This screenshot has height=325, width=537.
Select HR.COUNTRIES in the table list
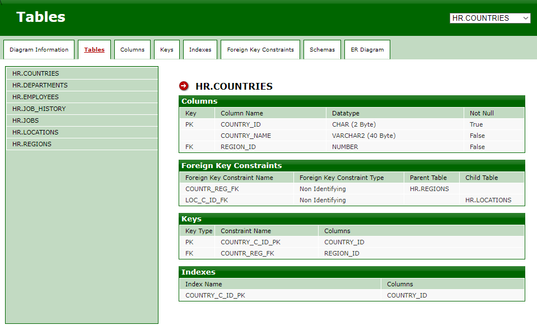pos(35,73)
